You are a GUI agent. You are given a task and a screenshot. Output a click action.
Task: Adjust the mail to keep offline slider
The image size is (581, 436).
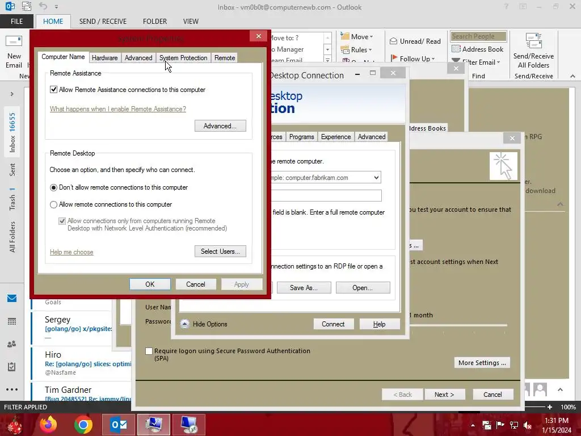point(460,325)
